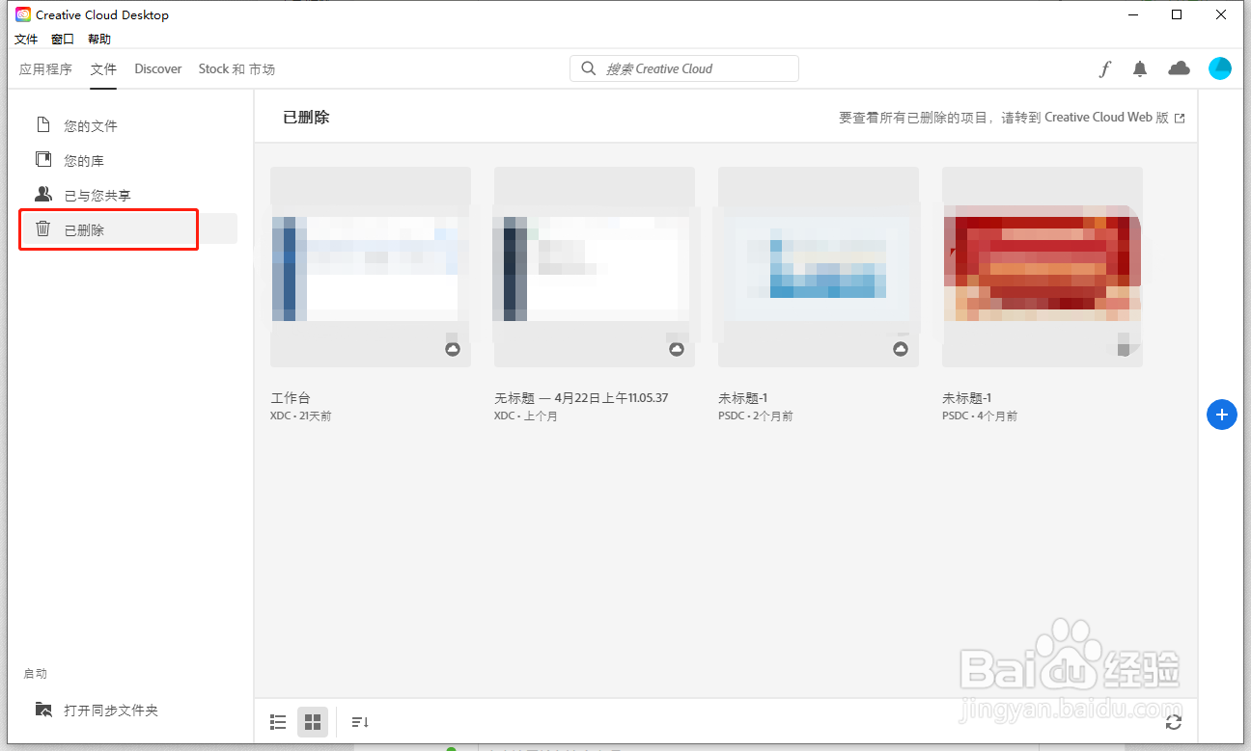Image resolution: width=1251 pixels, height=751 pixels.
Task: Select 未标题-1 thumbnail from 4个月前
Action: point(1042,267)
